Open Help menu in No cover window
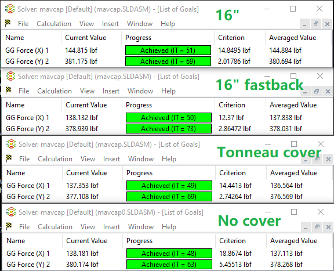Screen dimensions: 334x271 tap(169, 227)
